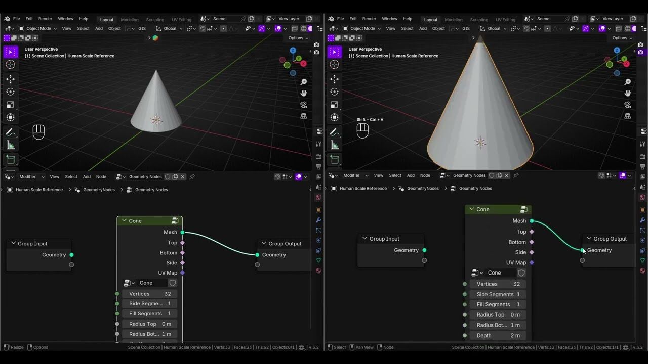
Task: Switch to the UV Editing workspace tab
Action: click(x=181, y=19)
